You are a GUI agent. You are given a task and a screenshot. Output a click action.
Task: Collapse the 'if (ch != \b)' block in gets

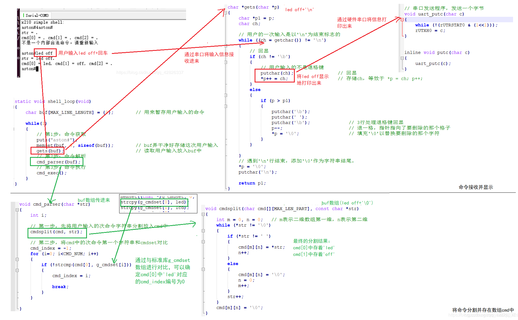pos(225,62)
